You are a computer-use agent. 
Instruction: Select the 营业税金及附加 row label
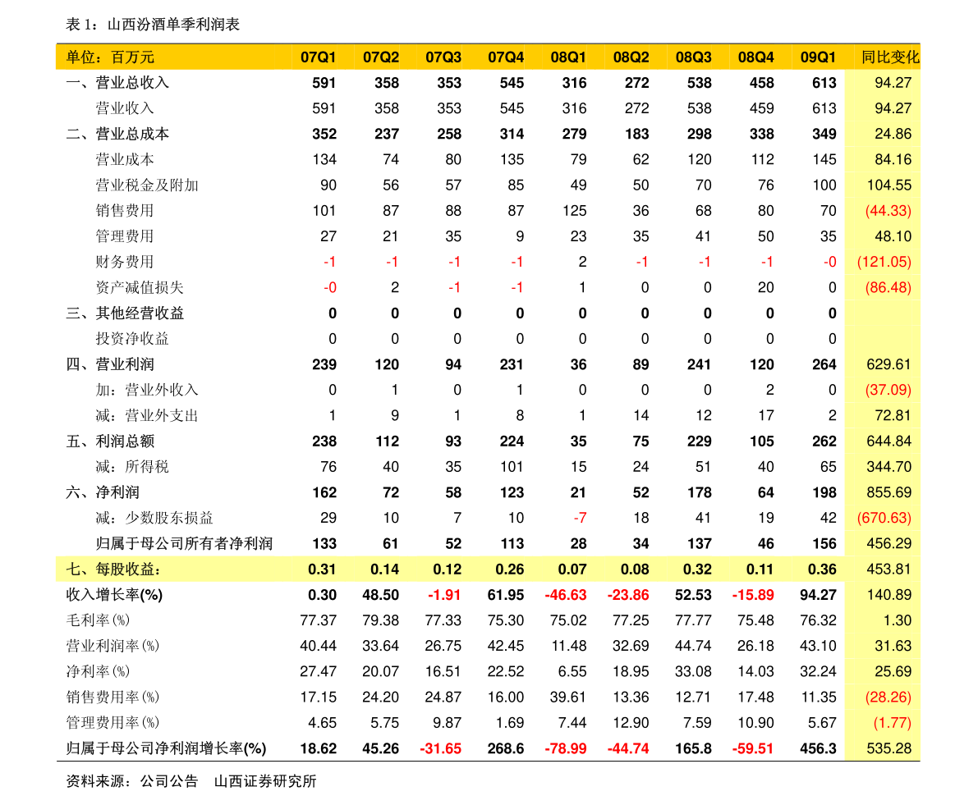(146, 185)
